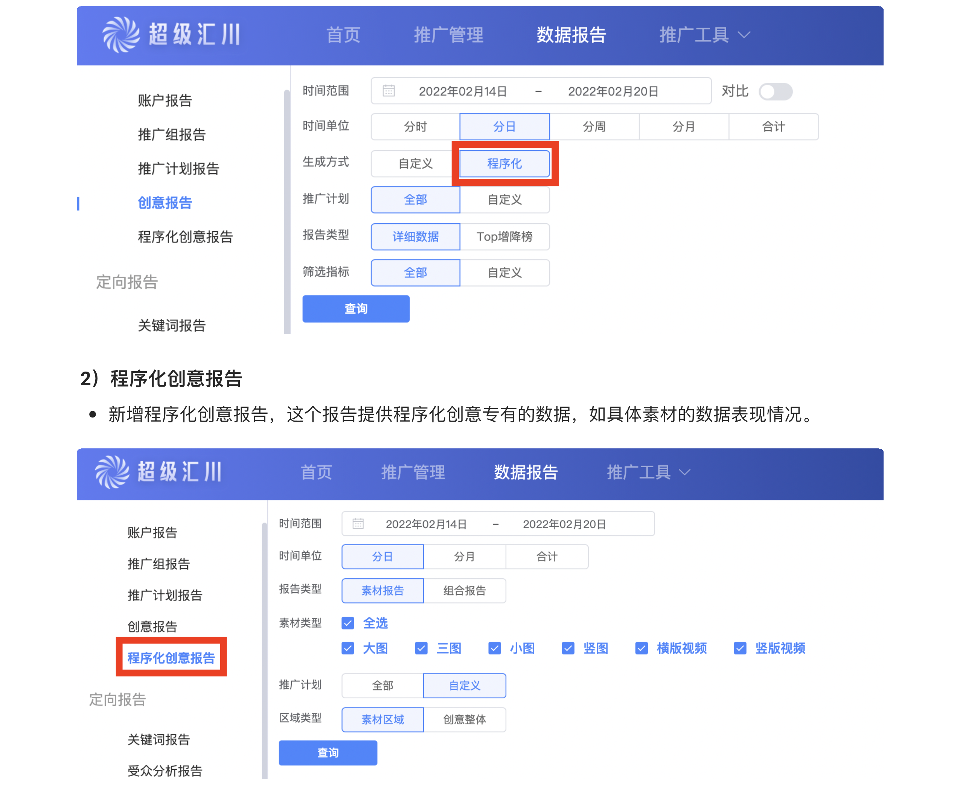Image resolution: width=960 pixels, height=797 pixels.
Task: Click start date 2022年02月14日 in top range
Action: tap(463, 91)
